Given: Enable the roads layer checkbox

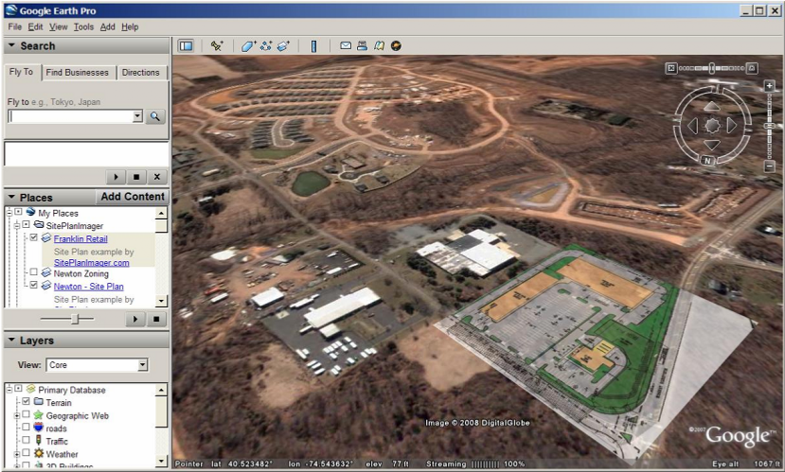Looking at the screenshot, I should pyautogui.click(x=26, y=428).
